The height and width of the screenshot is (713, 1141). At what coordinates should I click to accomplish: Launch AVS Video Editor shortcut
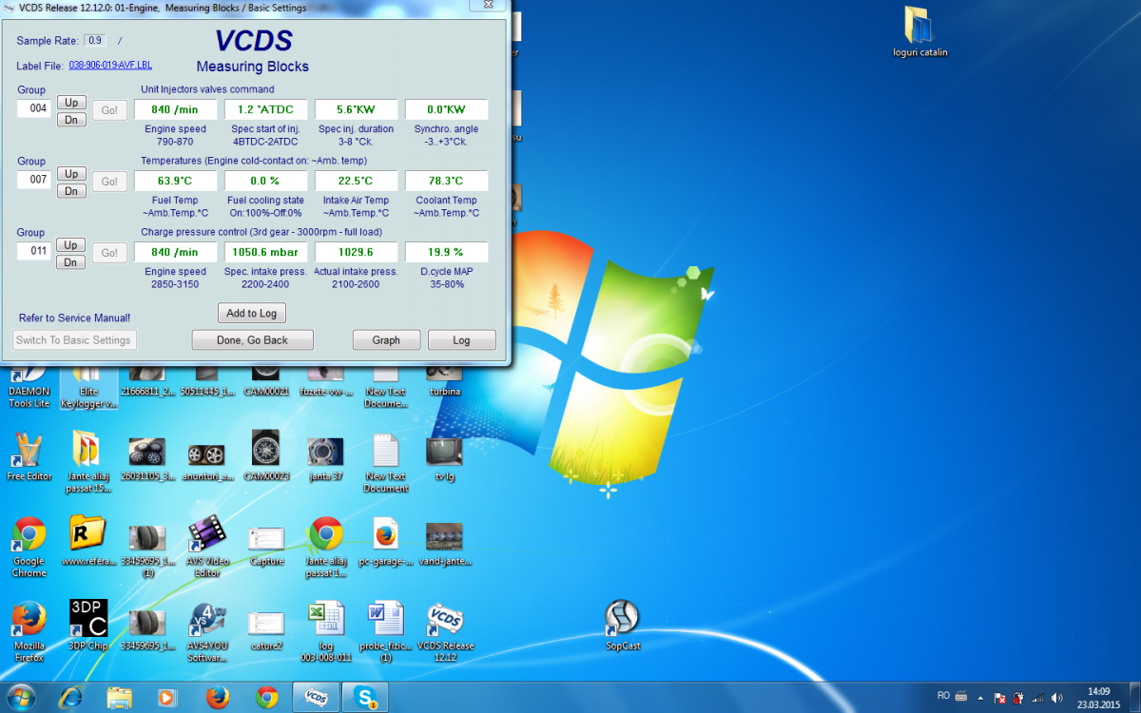207,537
